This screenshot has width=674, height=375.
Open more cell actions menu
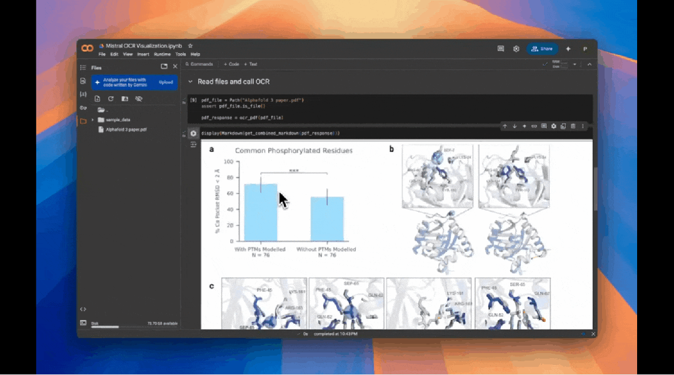click(583, 126)
